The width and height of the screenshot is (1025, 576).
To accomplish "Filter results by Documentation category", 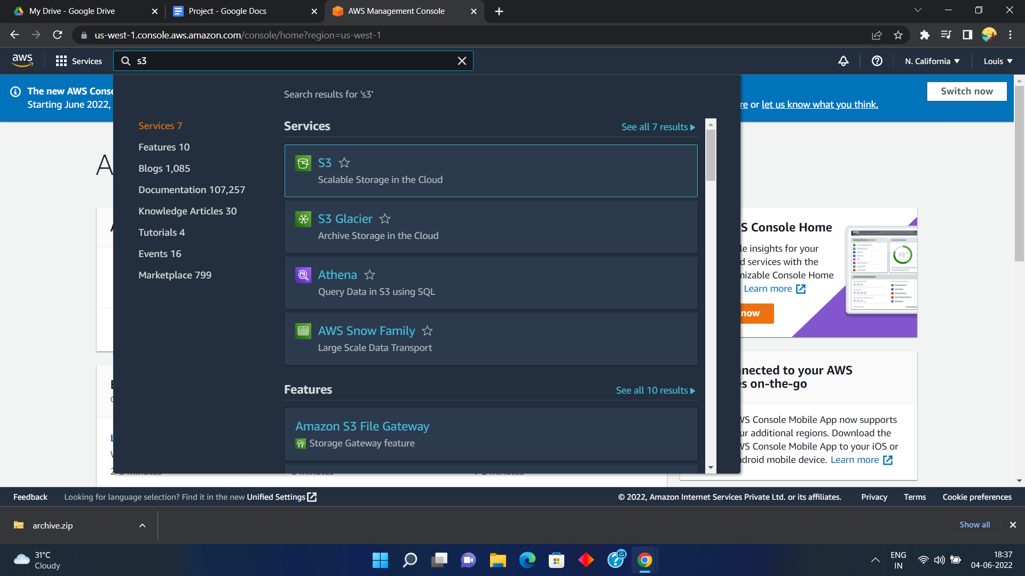I will click(x=192, y=190).
